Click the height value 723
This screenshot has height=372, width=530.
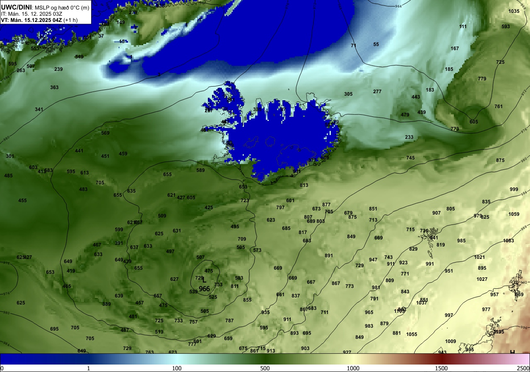click(x=245, y=200)
